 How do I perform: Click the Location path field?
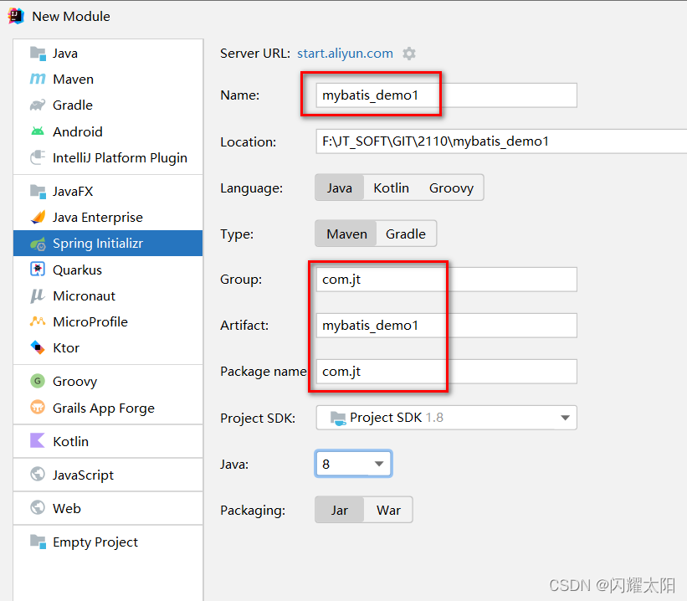[501, 141]
